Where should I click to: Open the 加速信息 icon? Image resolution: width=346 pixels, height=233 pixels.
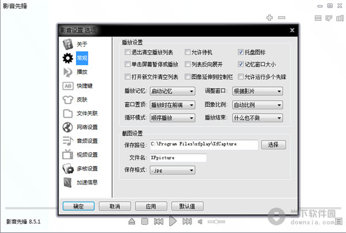tap(67, 182)
